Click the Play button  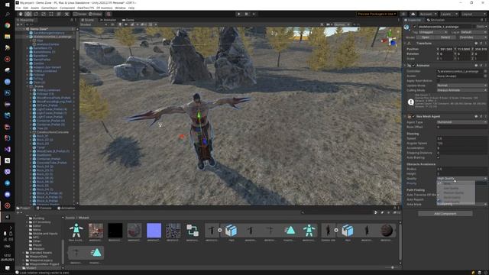[239, 14]
